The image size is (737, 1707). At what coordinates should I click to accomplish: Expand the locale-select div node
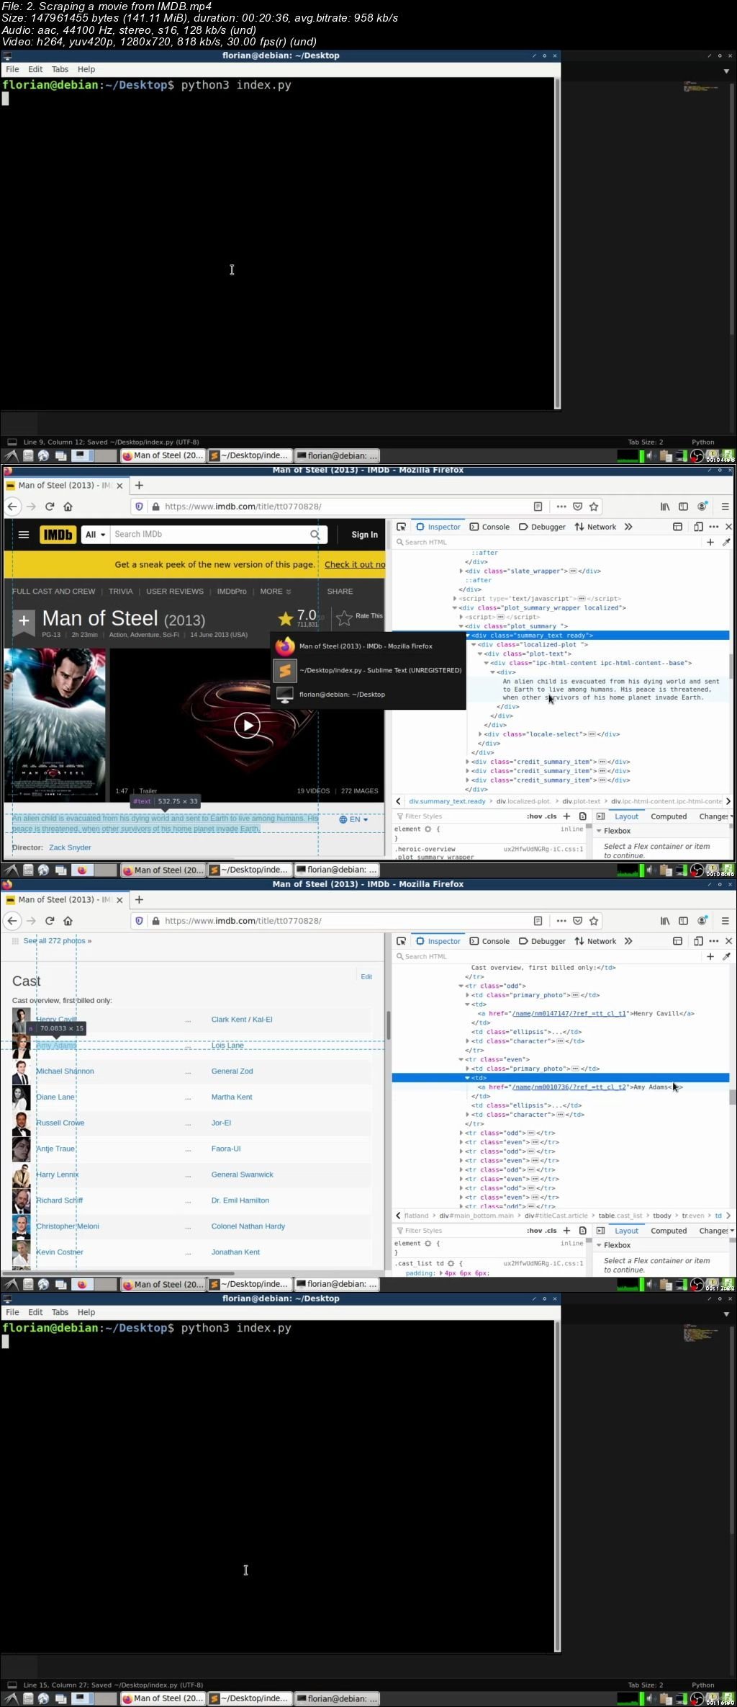tap(480, 734)
